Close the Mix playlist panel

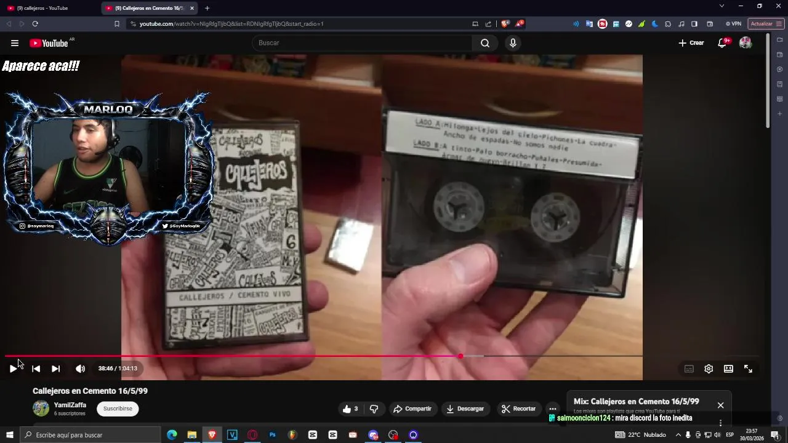click(720, 405)
